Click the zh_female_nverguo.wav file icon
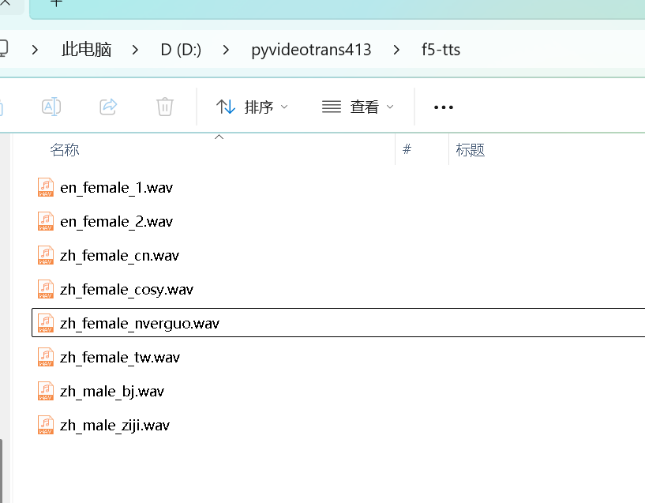The width and height of the screenshot is (645, 503). click(x=46, y=323)
